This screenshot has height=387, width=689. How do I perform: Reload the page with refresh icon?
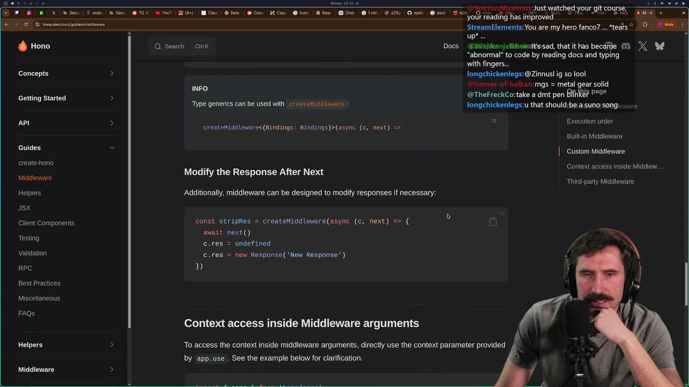[25, 24]
